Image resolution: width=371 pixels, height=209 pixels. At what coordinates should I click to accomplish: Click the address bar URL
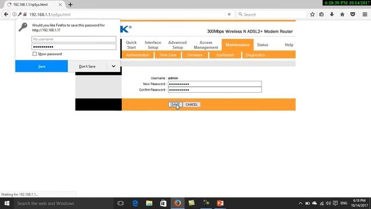(x=50, y=15)
